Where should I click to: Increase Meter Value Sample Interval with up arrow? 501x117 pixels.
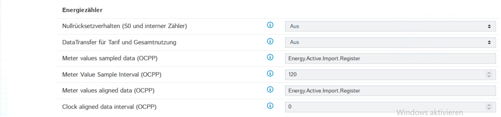pos(489,73)
